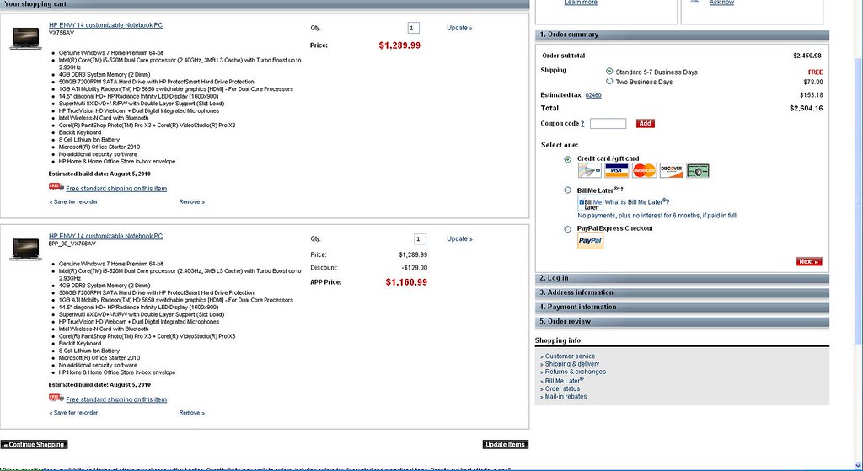
Task: Click Update link for second cart item
Action: pyautogui.click(x=459, y=238)
